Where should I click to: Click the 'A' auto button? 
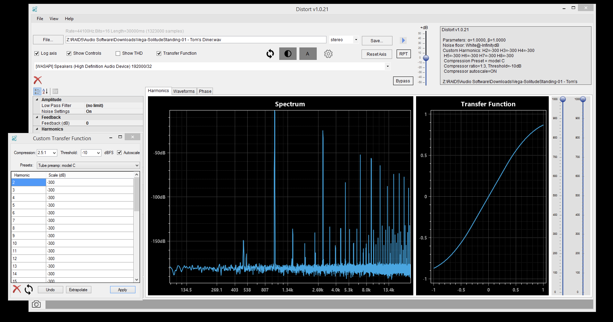coord(308,54)
